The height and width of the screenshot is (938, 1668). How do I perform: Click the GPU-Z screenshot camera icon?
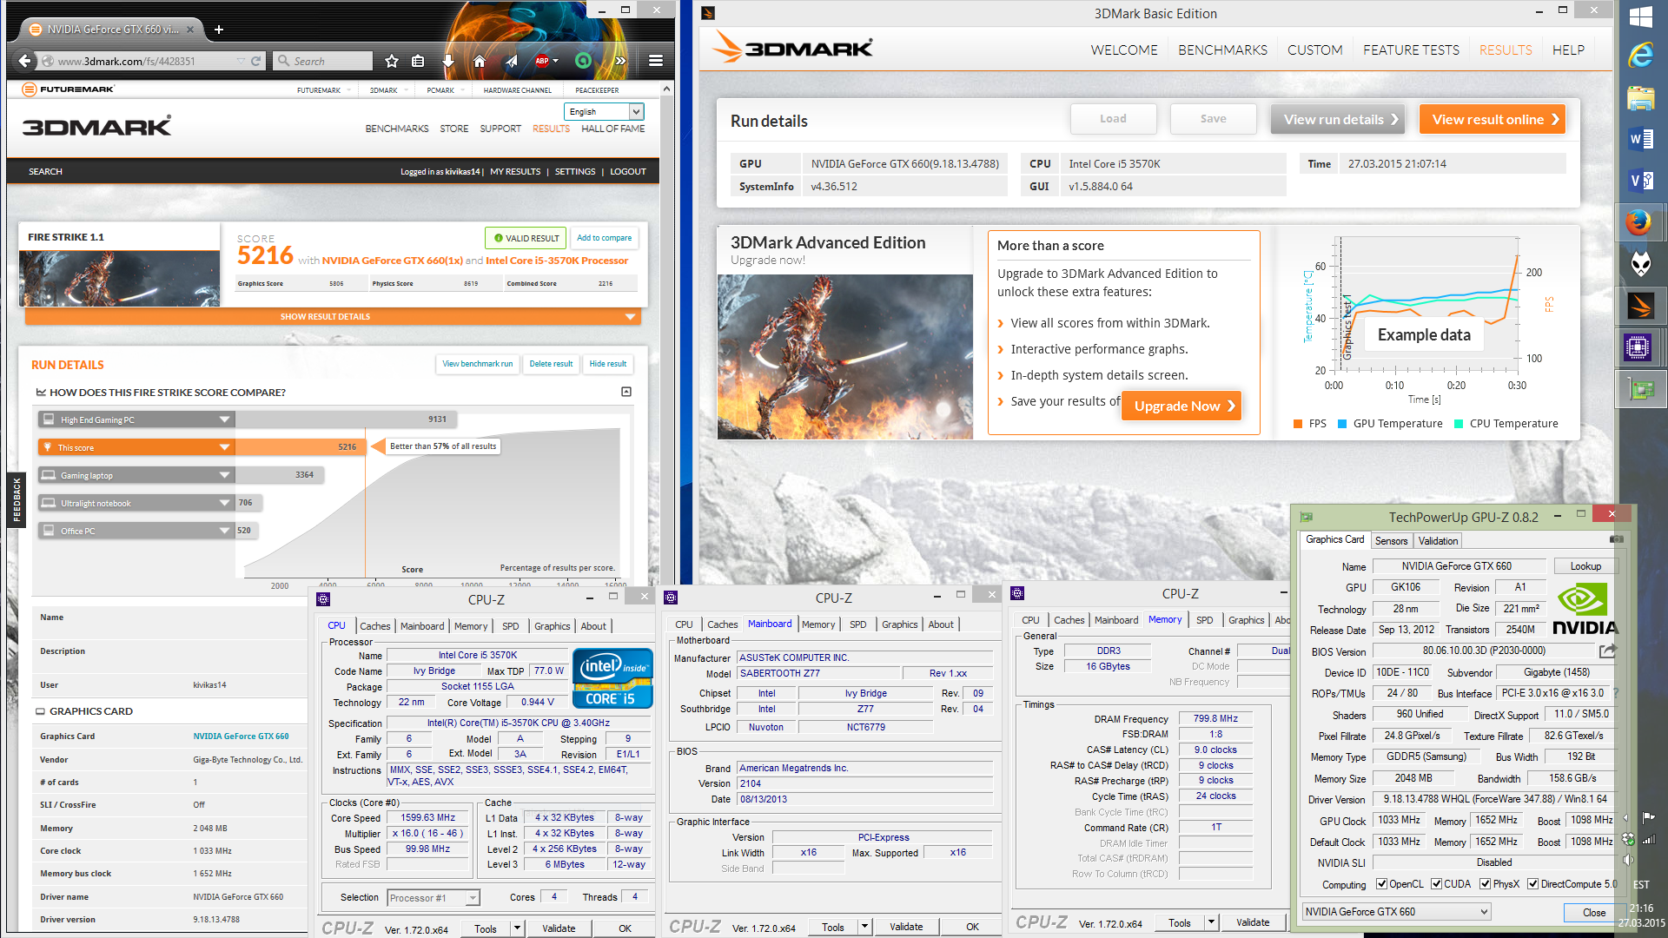coord(1616,539)
